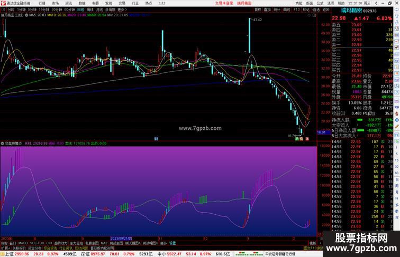Image resolution: width=400 pixels, height=257 pixels.
Task: Open 设置 in indicator tab bar
Action: pos(172,243)
